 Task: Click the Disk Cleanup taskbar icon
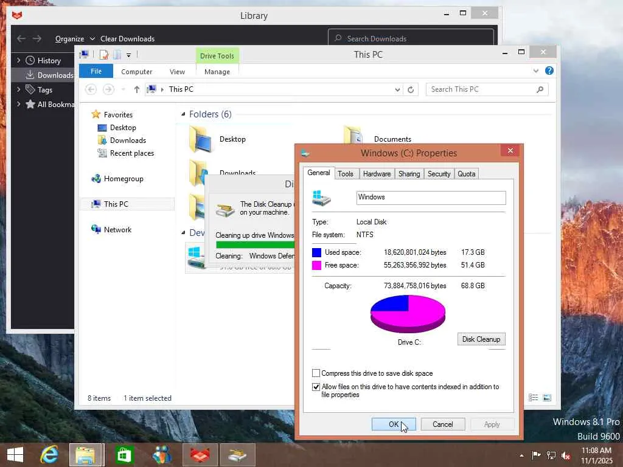[x=237, y=455]
